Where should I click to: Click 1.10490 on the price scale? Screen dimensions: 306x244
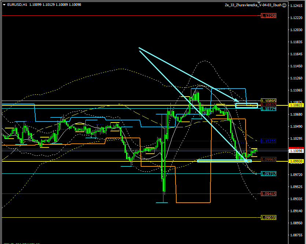click(x=296, y=126)
